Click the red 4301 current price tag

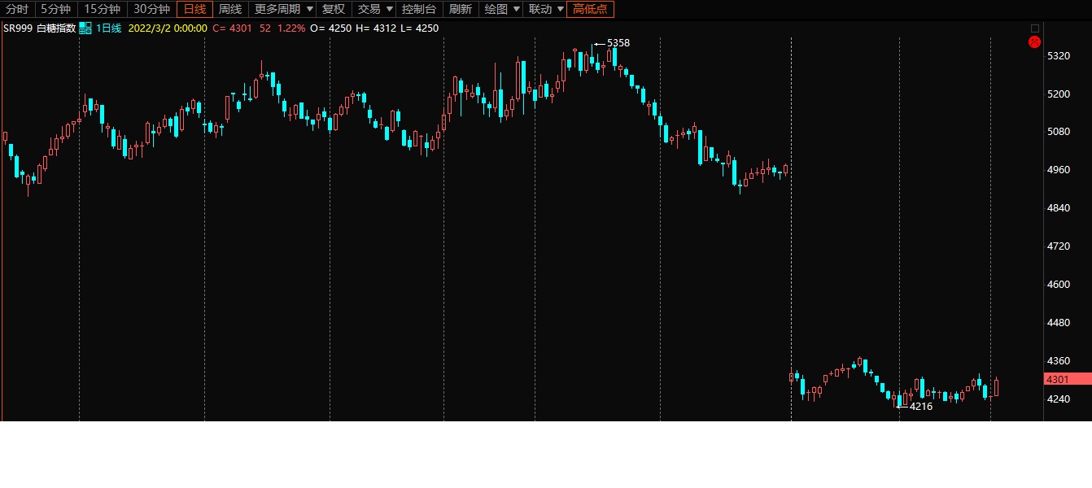point(1067,379)
